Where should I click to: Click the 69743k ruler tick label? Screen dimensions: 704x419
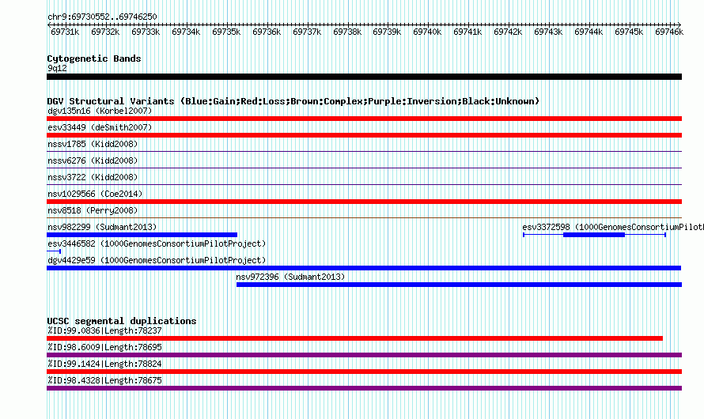[547, 32]
